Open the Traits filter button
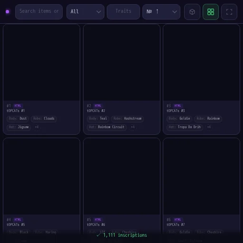243x243 pixels. (x=123, y=12)
